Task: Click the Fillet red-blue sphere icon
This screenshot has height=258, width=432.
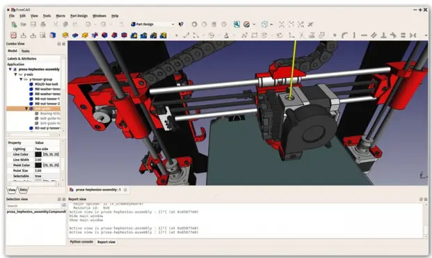Action: pyautogui.click(x=104, y=35)
